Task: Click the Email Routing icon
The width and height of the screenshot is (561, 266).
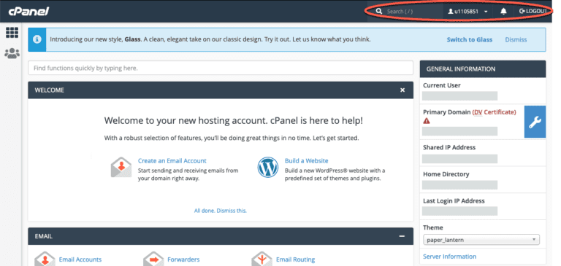Action: [x=262, y=259]
